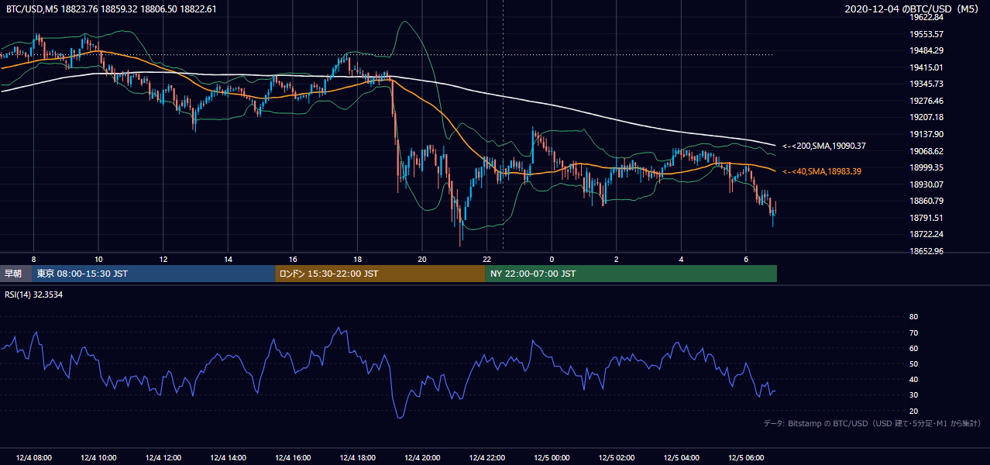Click the 12/5 02:00 date label
990x465 pixels.
coord(617,458)
